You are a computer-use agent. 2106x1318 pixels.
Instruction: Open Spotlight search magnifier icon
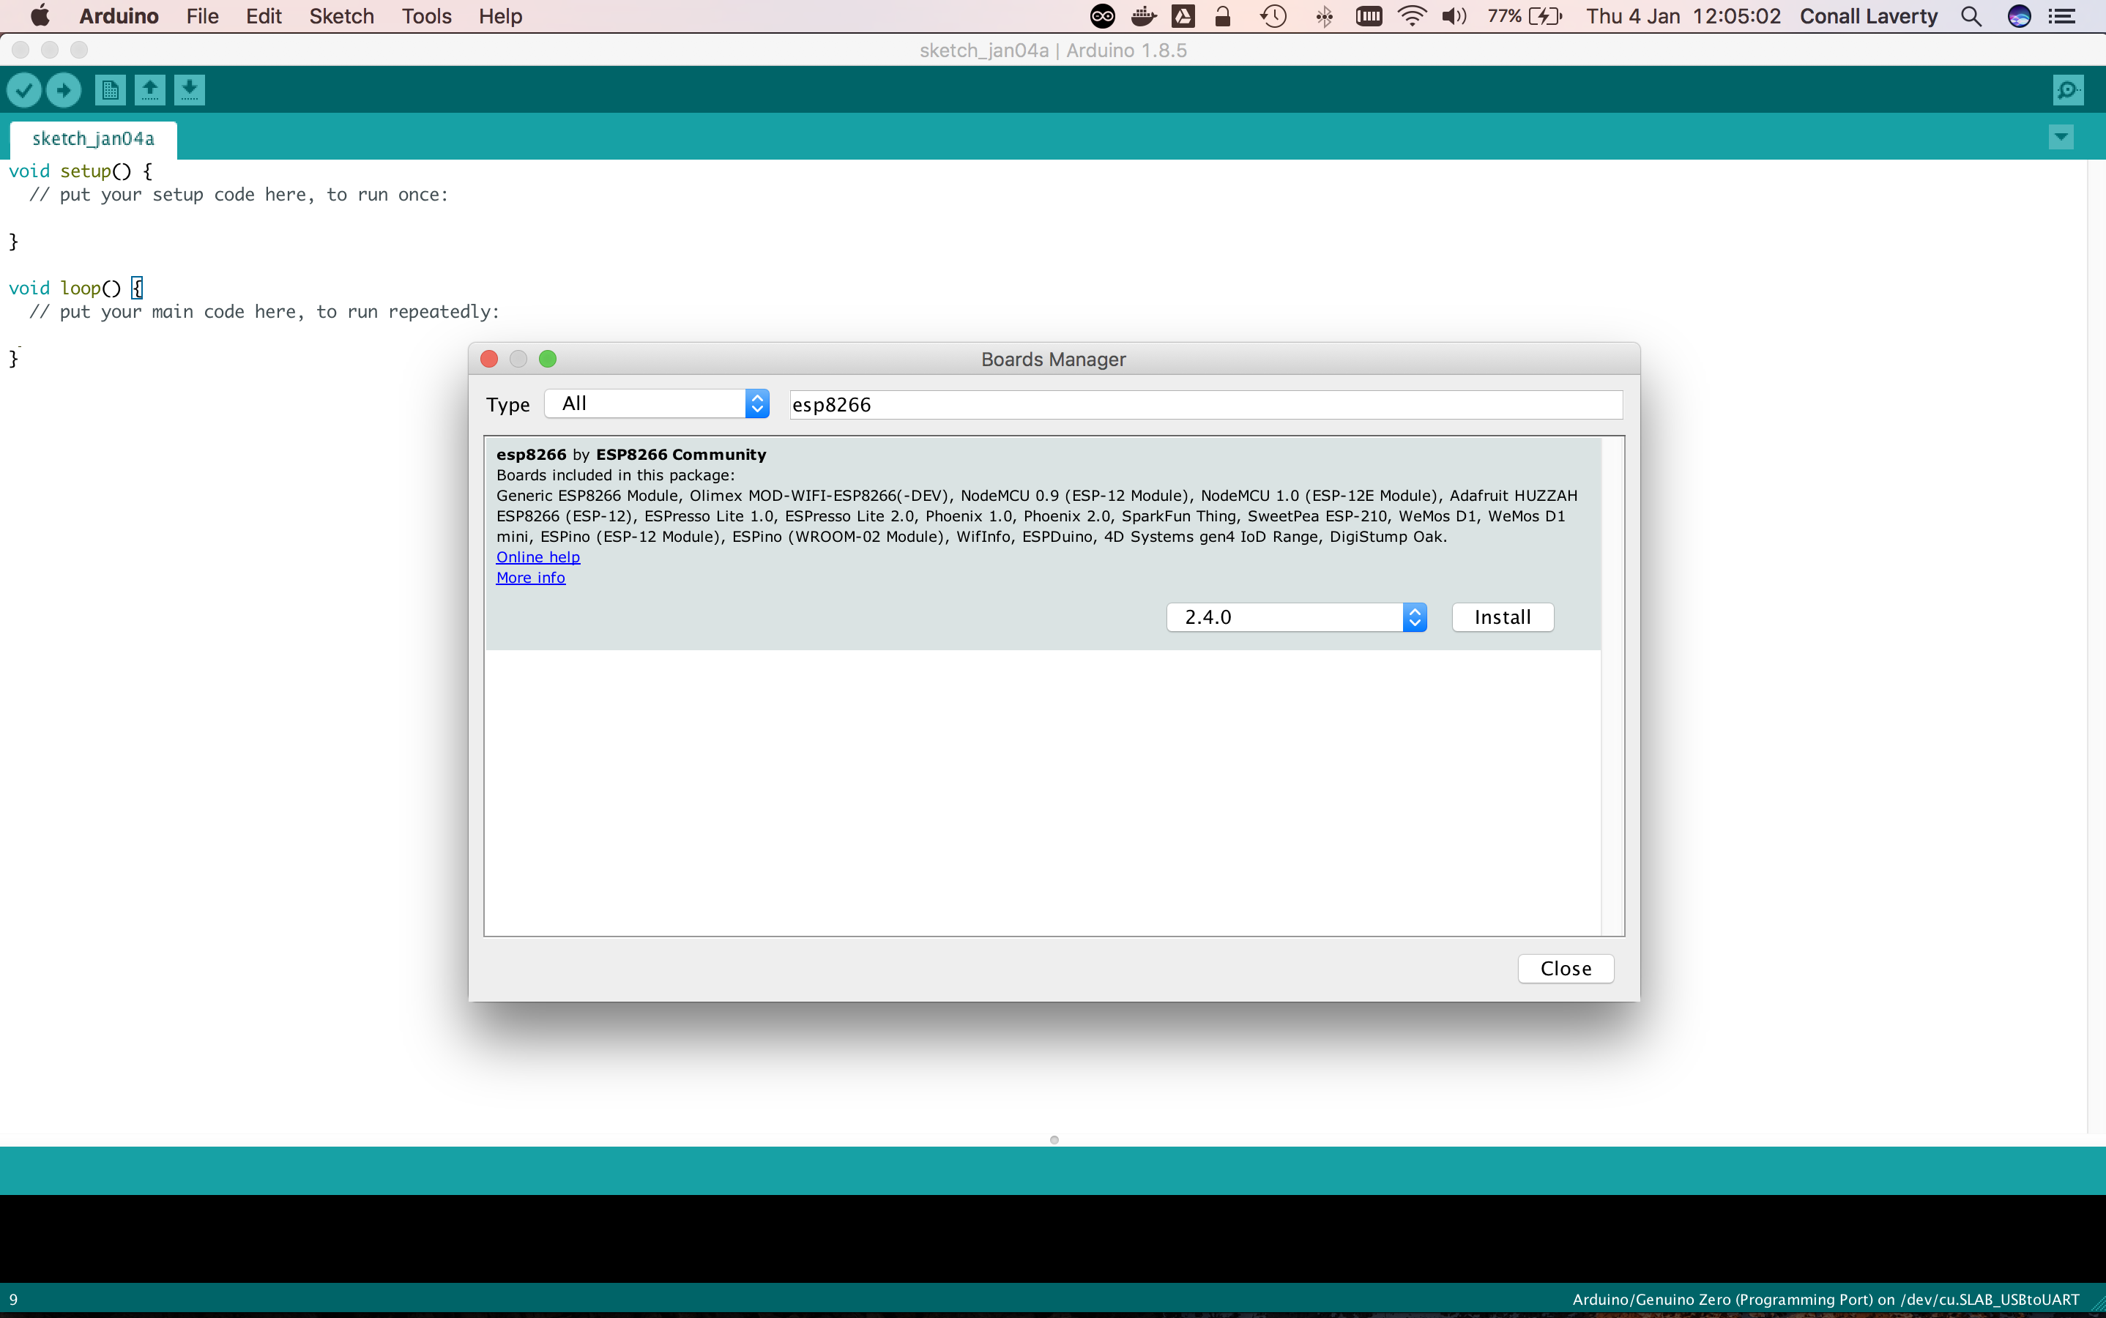pyautogui.click(x=1971, y=17)
